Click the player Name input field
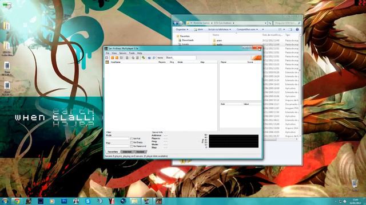The width and height of the screenshot is (366, 205). (x=181, y=58)
